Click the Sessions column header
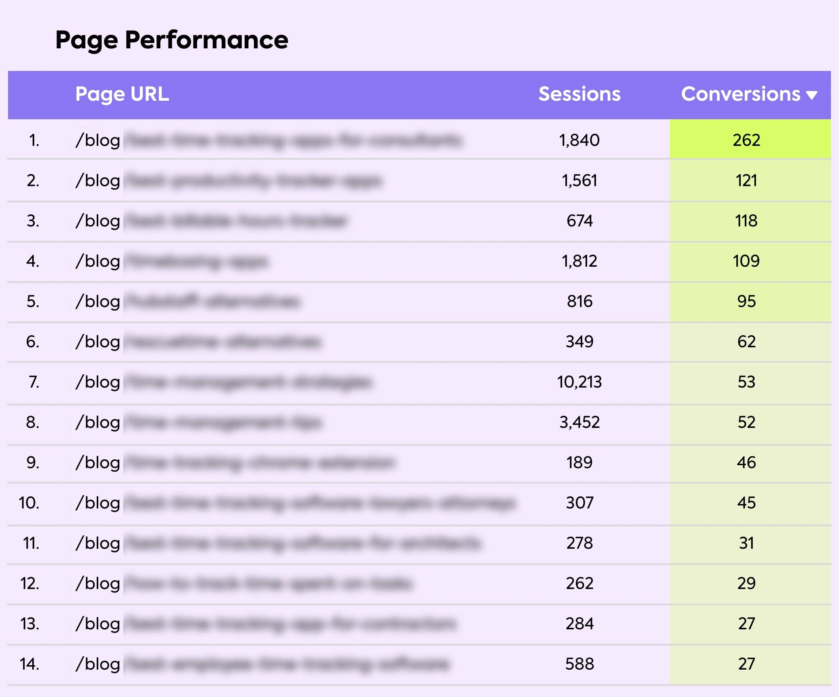This screenshot has width=839, height=697. (x=579, y=94)
